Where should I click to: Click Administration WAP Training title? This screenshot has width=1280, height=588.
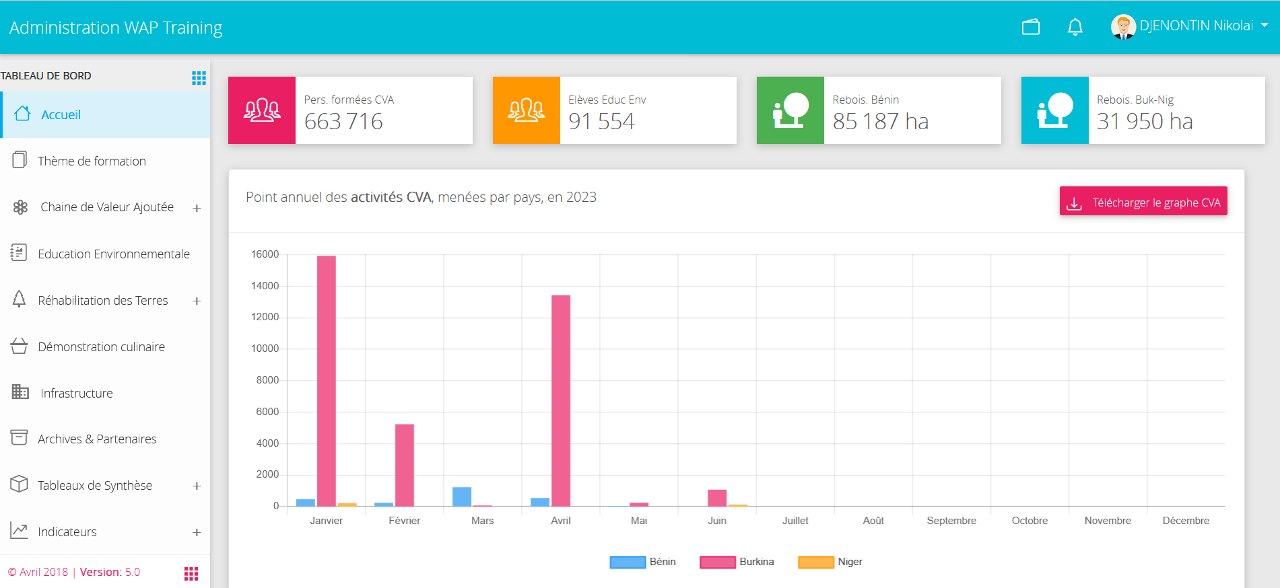pos(116,28)
